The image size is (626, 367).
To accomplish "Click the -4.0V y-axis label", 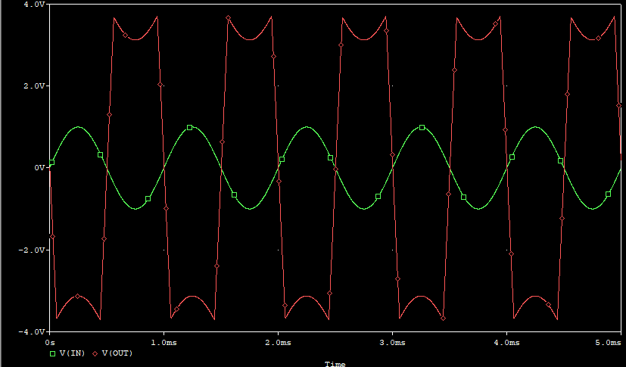I will (32, 332).
